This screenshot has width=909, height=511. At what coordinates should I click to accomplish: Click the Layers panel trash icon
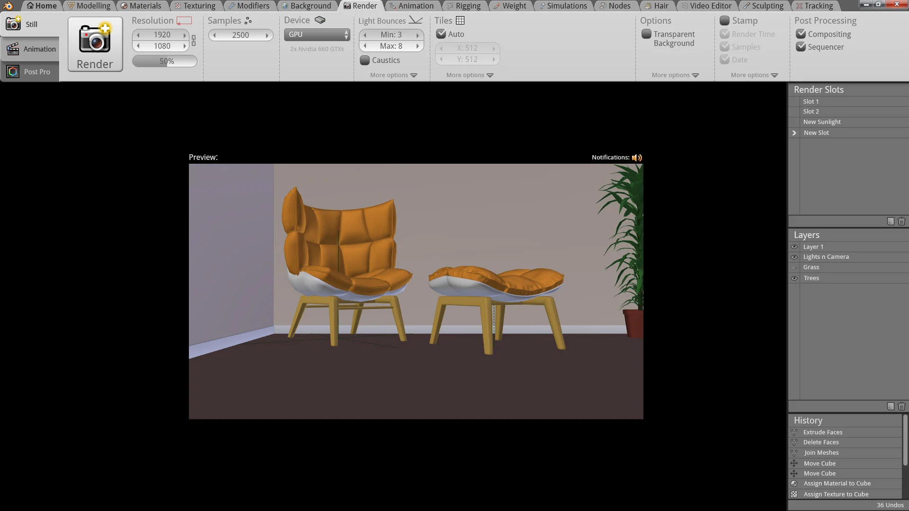point(901,406)
